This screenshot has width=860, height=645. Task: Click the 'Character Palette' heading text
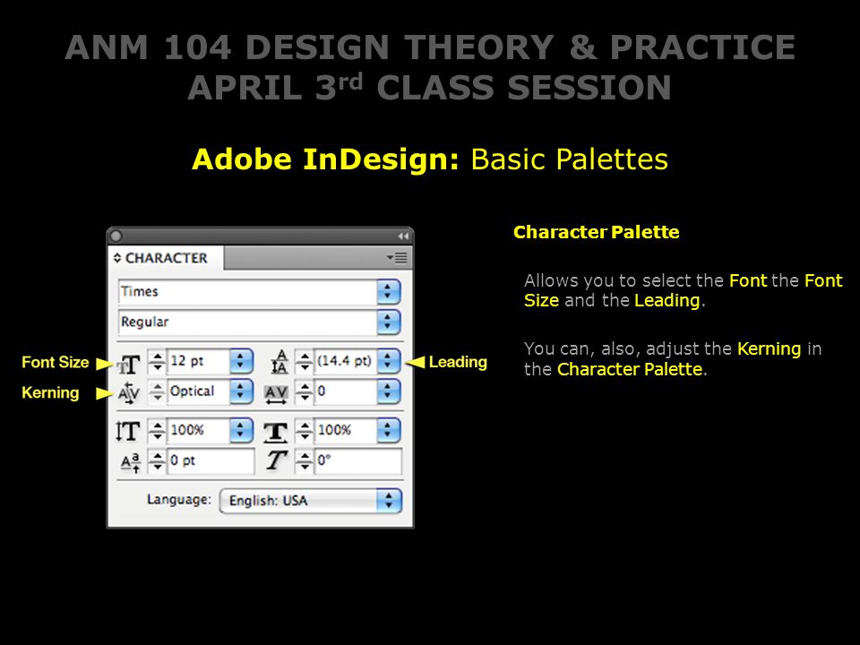597,232
